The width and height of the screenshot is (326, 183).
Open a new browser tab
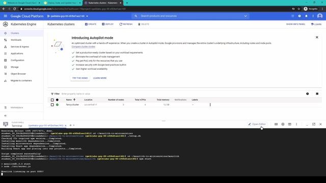(127, 3)
